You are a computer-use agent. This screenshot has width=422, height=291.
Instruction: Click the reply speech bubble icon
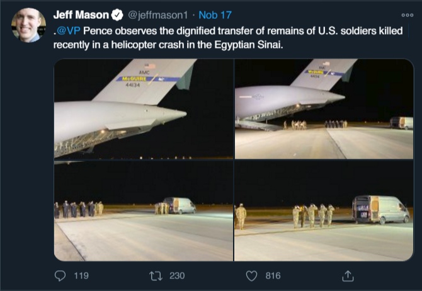click(60, 276)
